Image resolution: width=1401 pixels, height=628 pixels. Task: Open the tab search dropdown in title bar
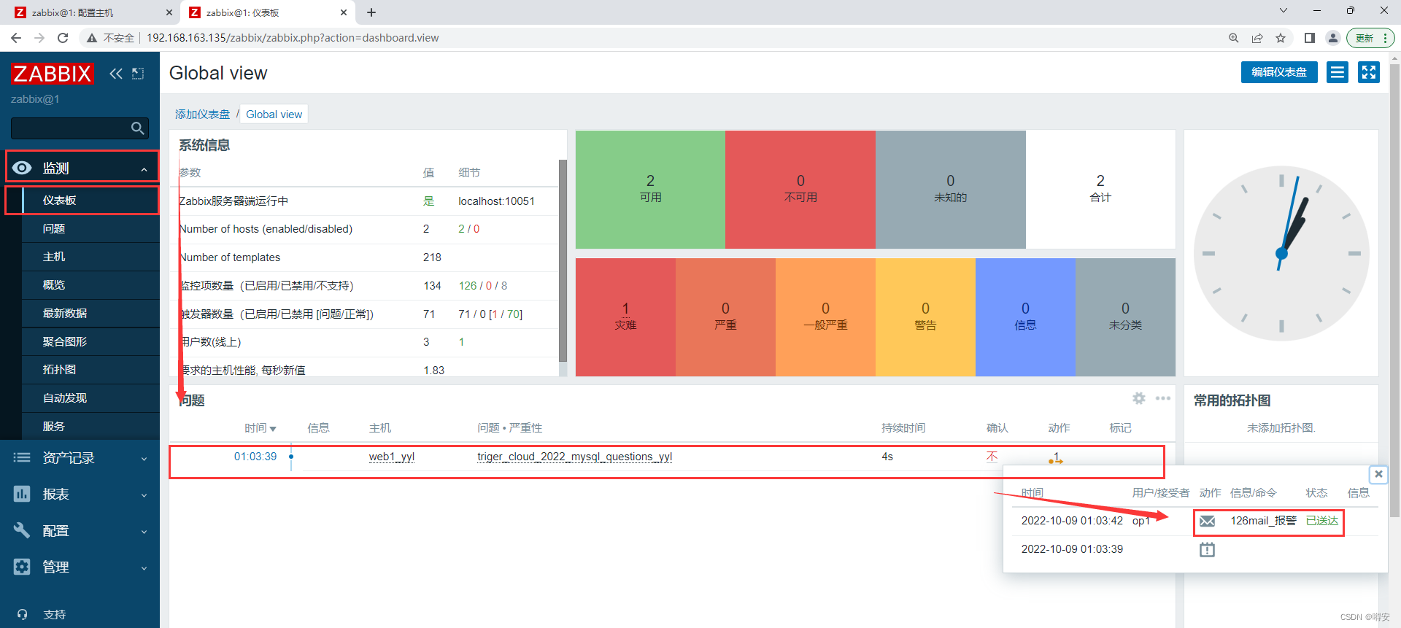click(x=1284, y=11)
